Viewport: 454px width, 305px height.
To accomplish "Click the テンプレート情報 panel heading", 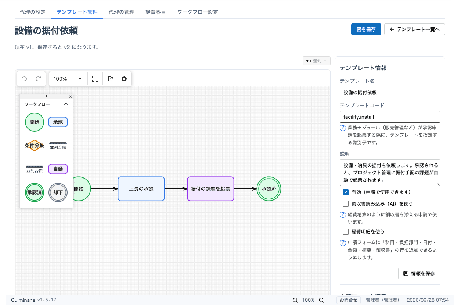I will point(363,68).
